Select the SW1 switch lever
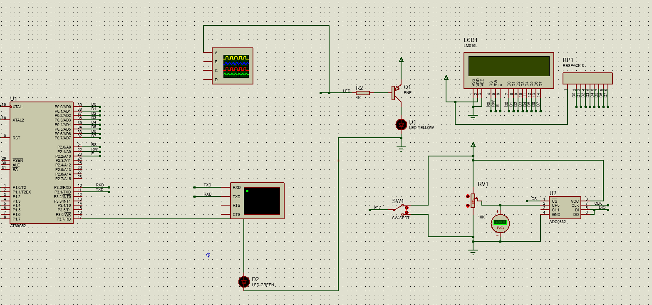The height and width of the screenshot is (305, 652). click(399, 207)
